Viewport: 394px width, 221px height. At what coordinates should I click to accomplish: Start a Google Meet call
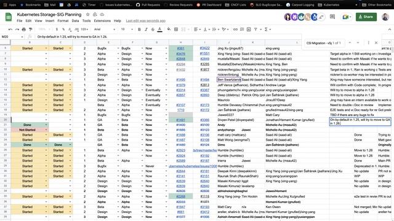point(347,17)
